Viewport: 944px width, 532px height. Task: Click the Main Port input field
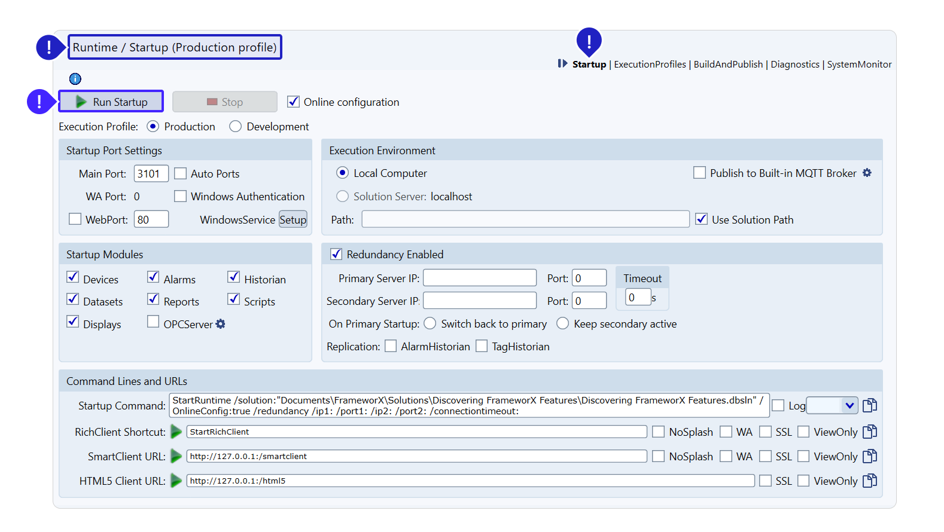[151, 173]
